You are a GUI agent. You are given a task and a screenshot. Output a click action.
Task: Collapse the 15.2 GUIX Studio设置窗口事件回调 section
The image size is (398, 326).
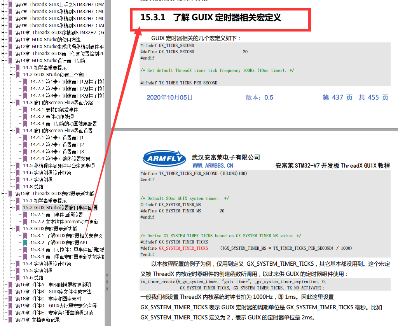10,208
